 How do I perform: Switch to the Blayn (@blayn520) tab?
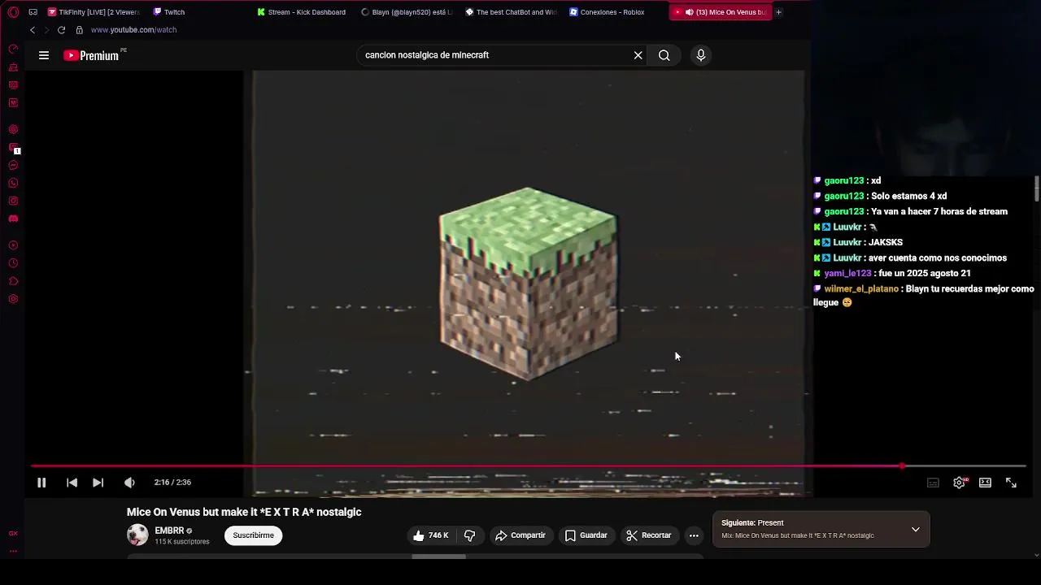[x=406, y=12]
